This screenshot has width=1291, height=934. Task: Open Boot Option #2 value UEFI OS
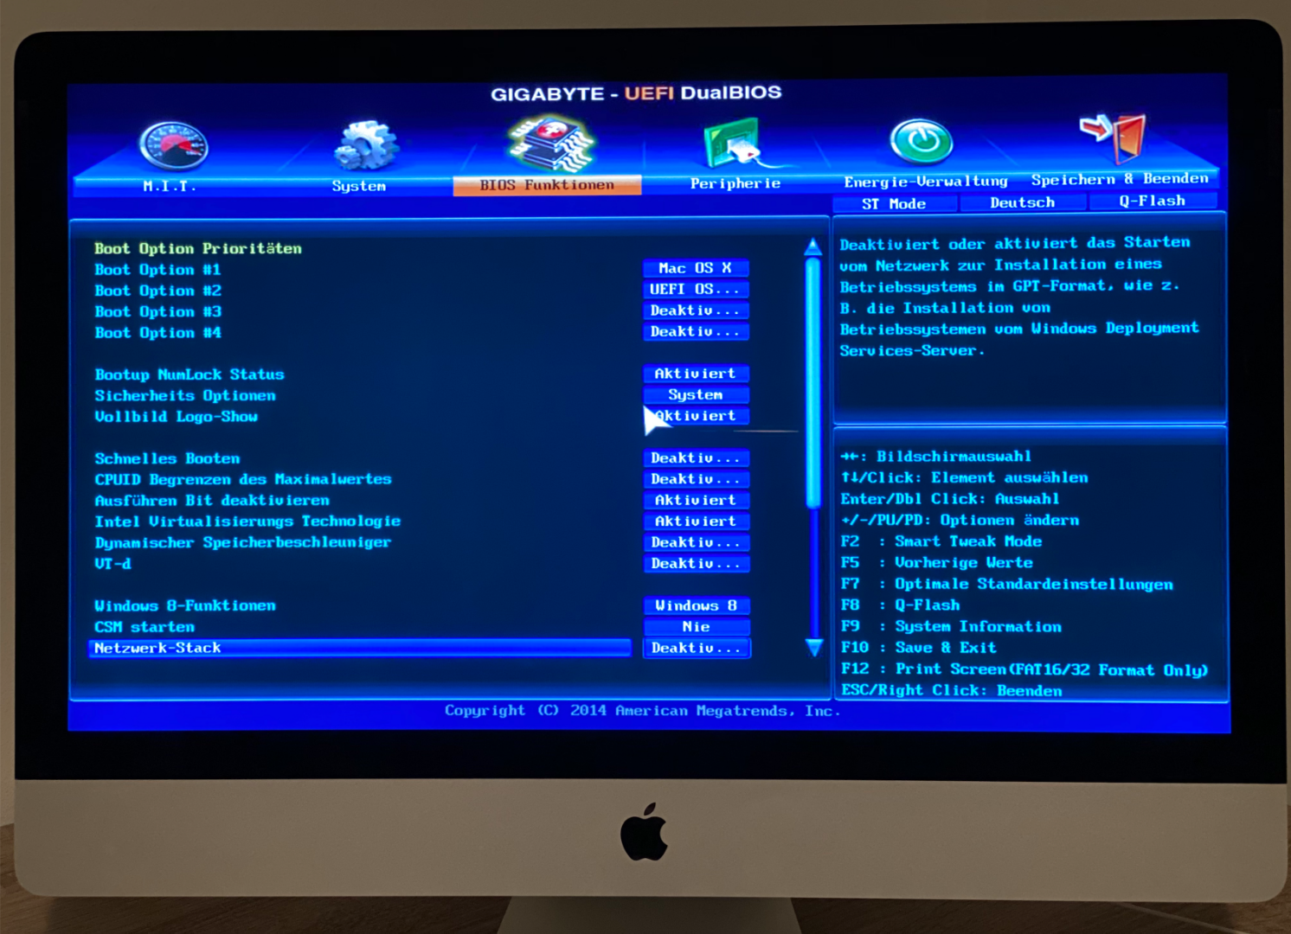[696, 289]
